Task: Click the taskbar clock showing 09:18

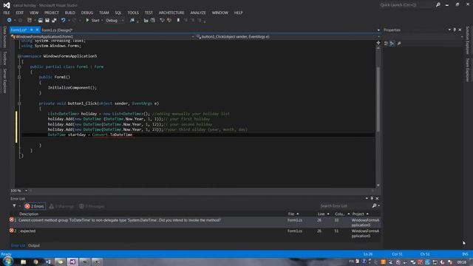Action: click(x=461, y=262)
